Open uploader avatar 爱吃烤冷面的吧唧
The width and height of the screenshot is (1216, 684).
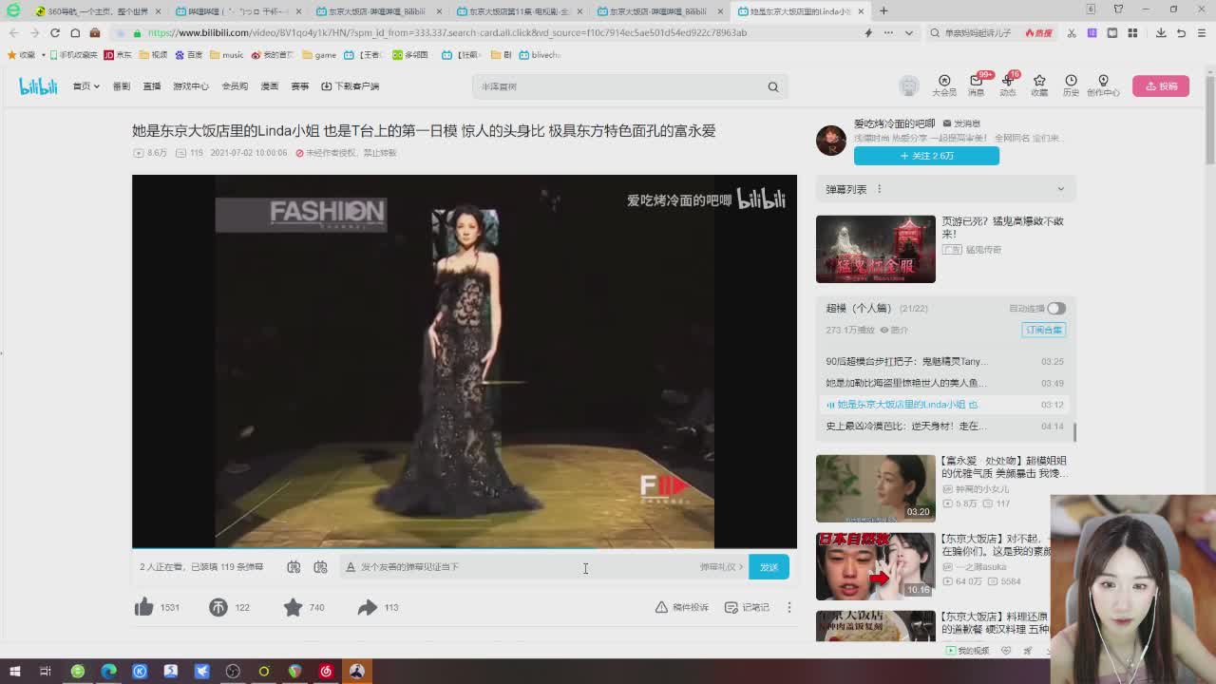tap(831, 140)
